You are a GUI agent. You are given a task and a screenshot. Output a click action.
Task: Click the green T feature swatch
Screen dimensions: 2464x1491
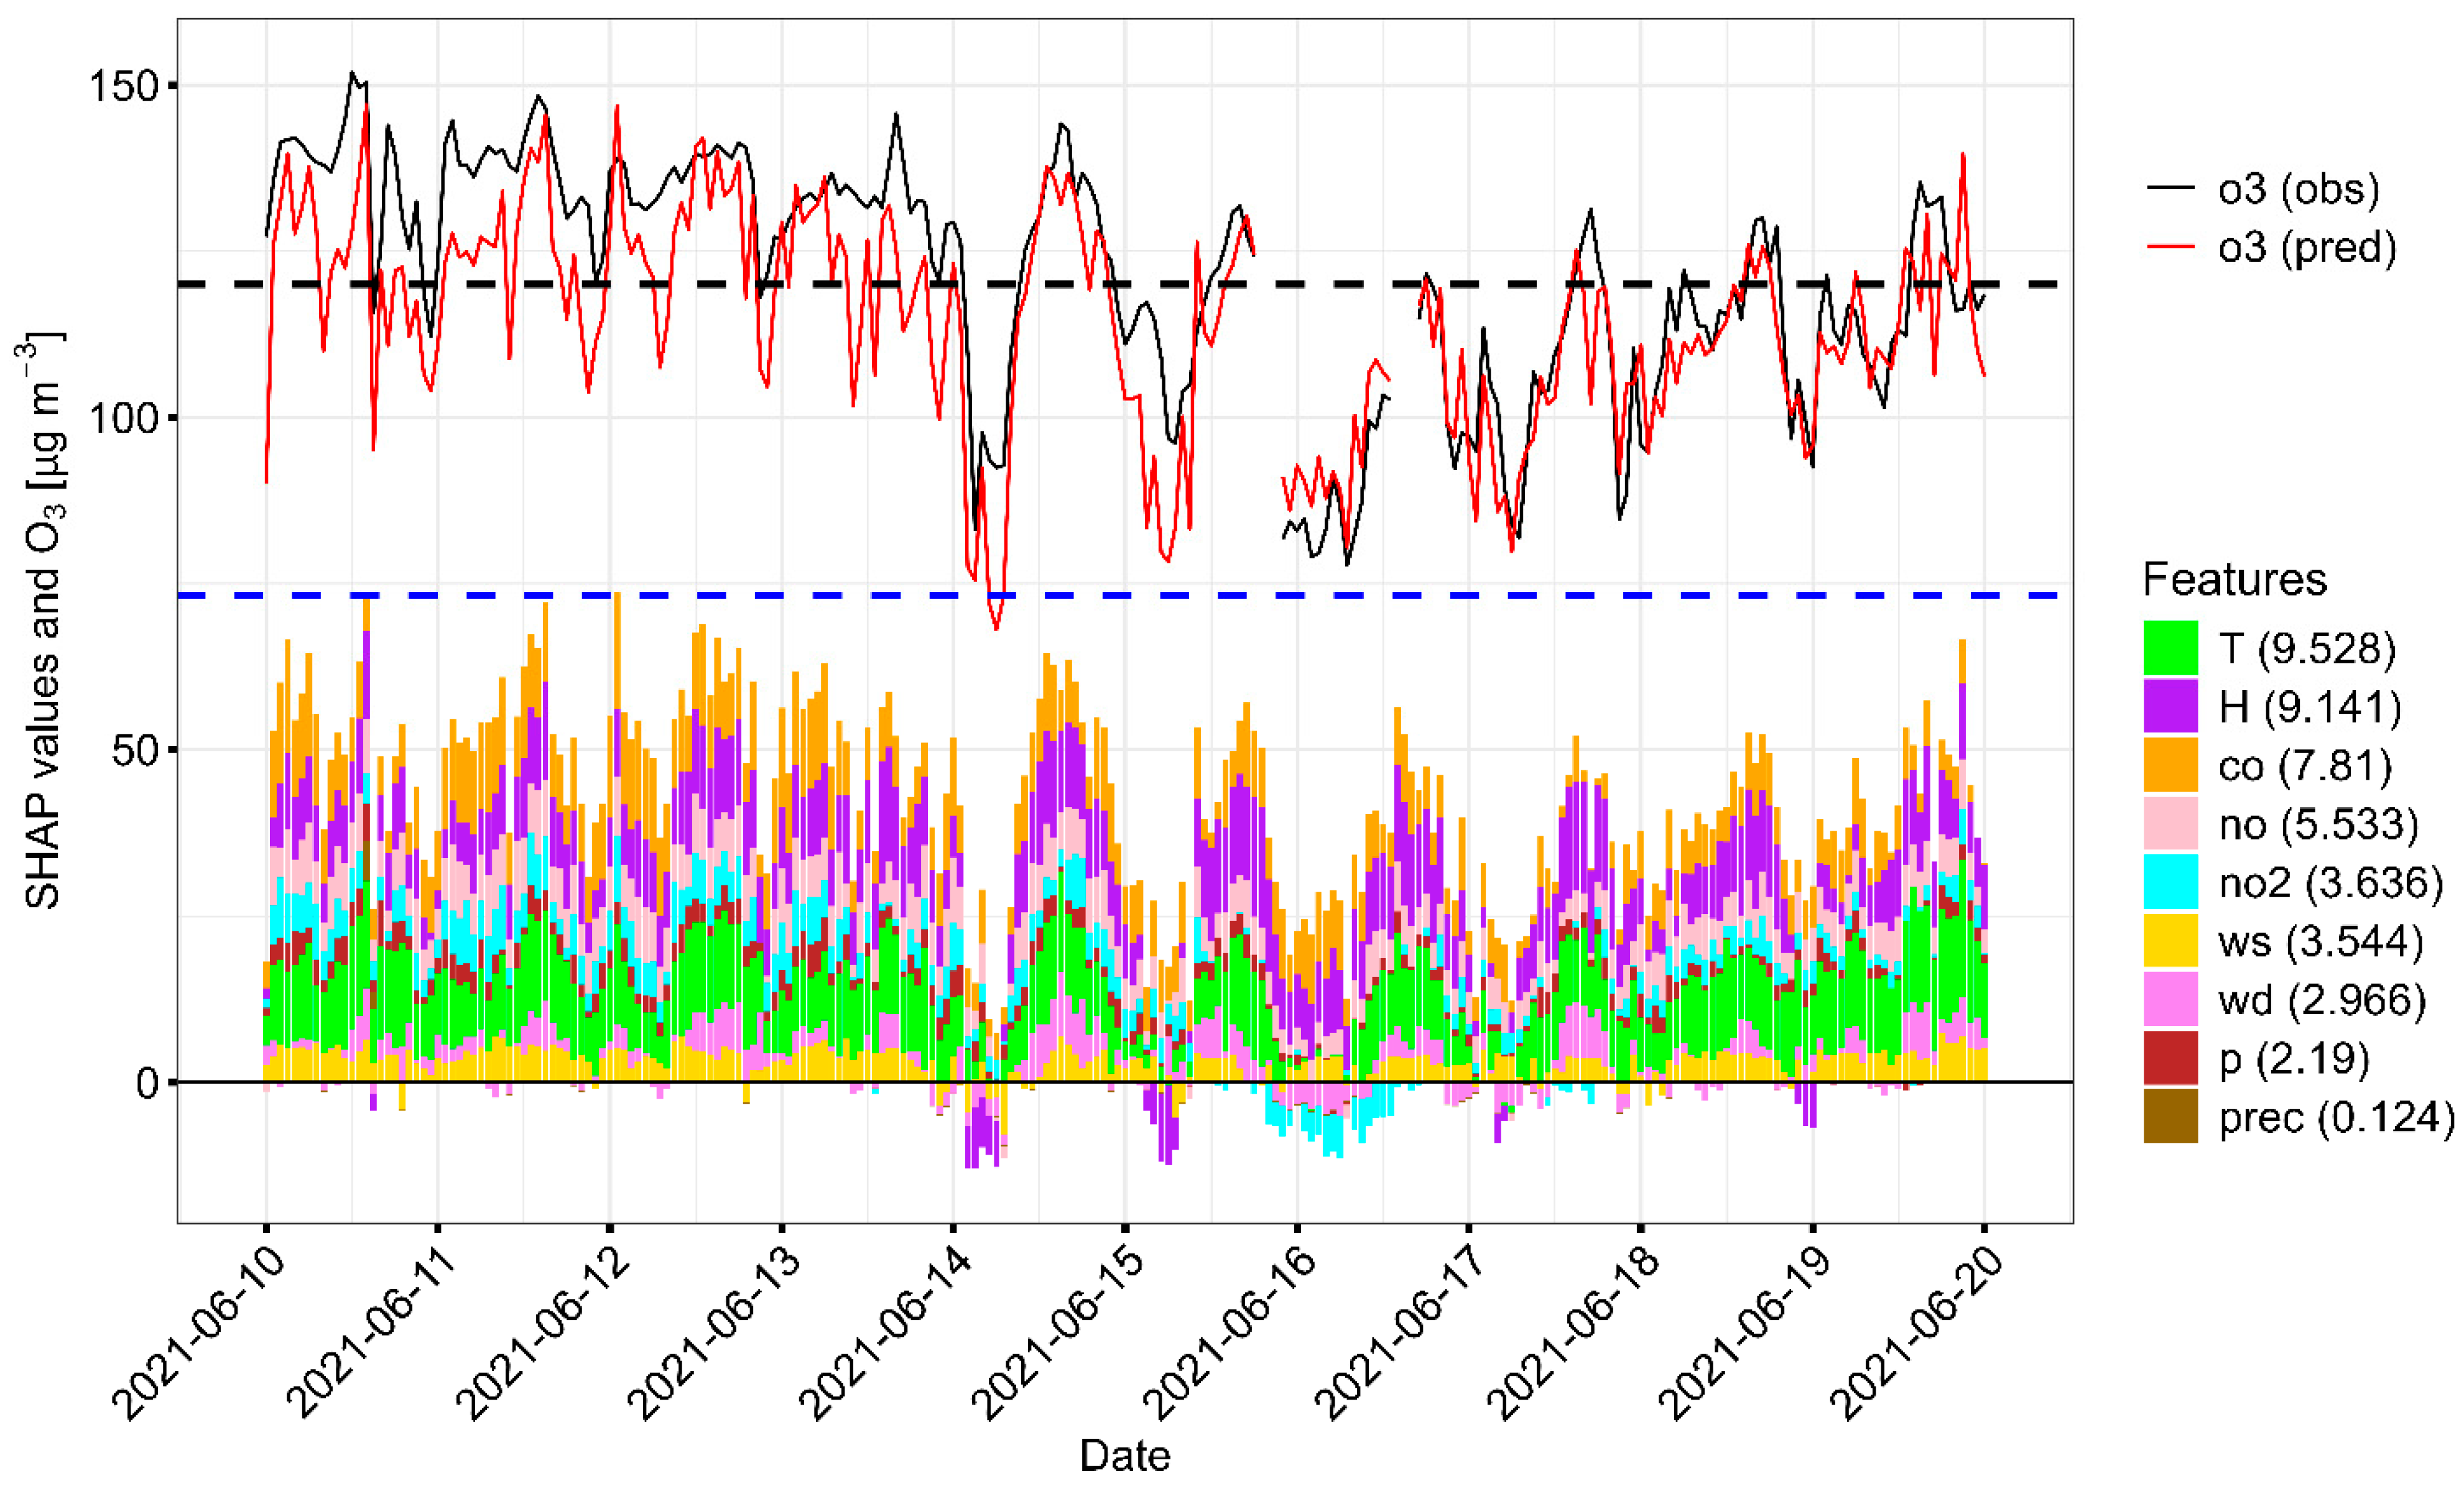[x=2170, y=648]
